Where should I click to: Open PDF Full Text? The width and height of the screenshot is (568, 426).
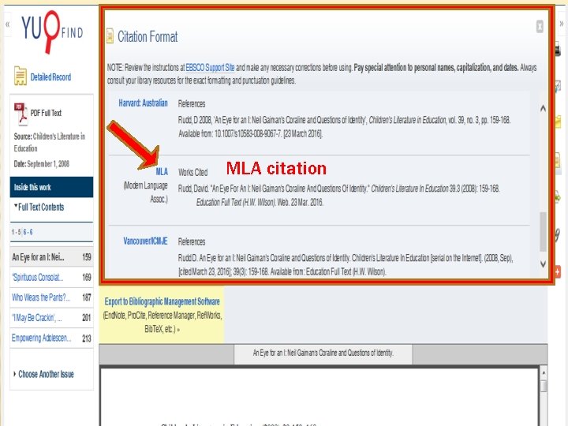click(46, 113)
